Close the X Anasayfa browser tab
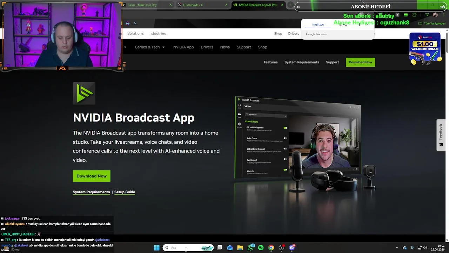The image size is (449, 253). [226, 5]
